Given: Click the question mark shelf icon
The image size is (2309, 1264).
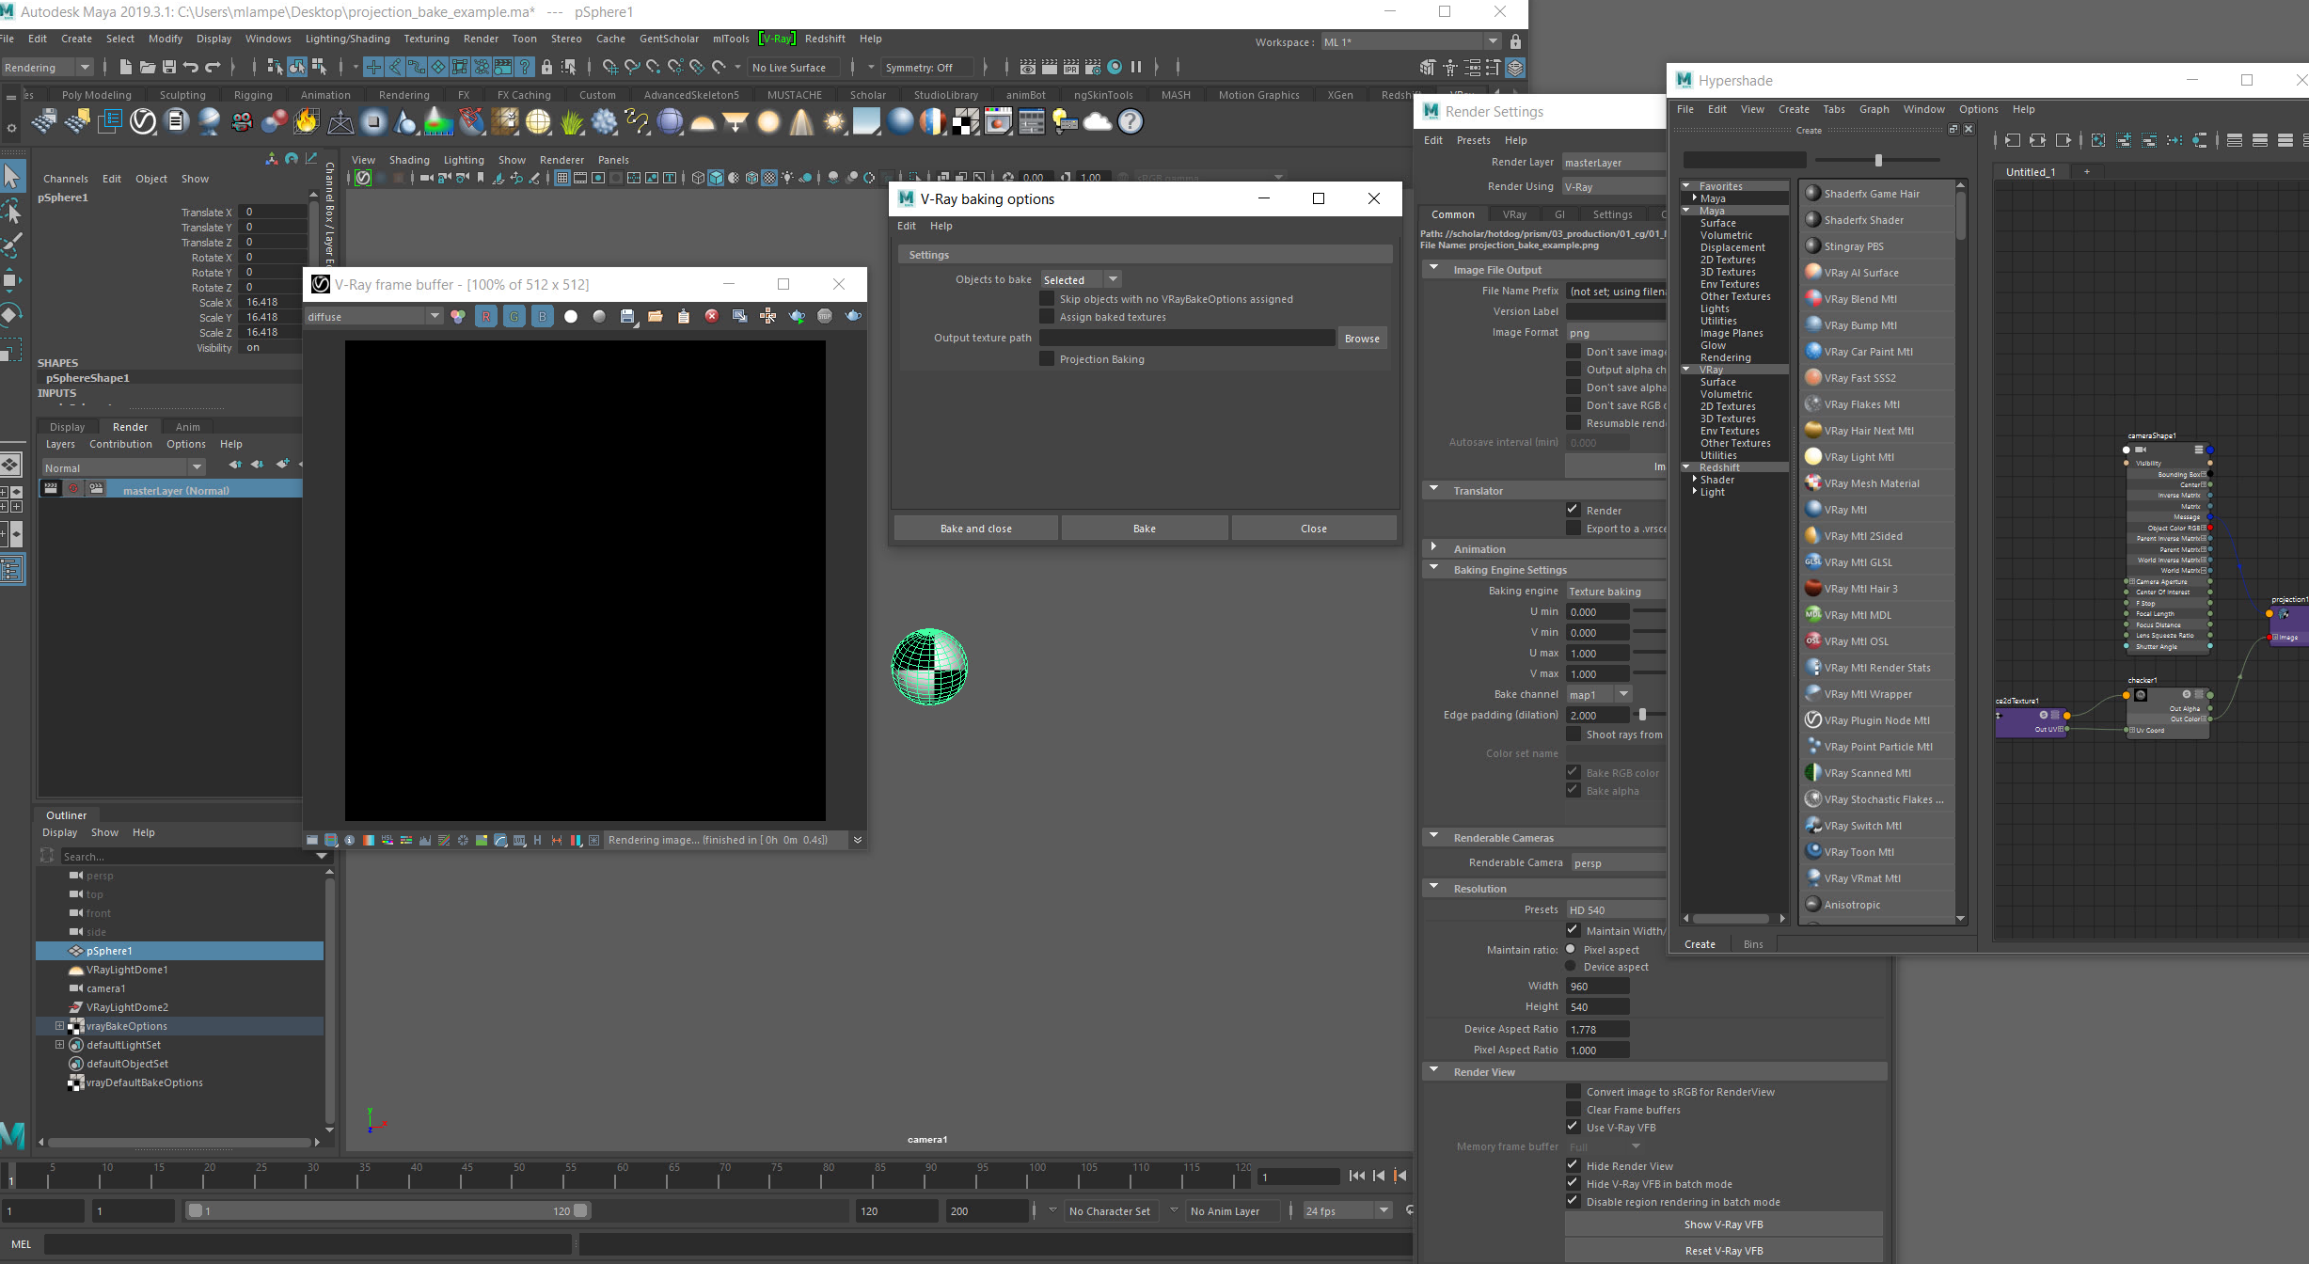Looking at the screenshot, I should pos(1131,121).
